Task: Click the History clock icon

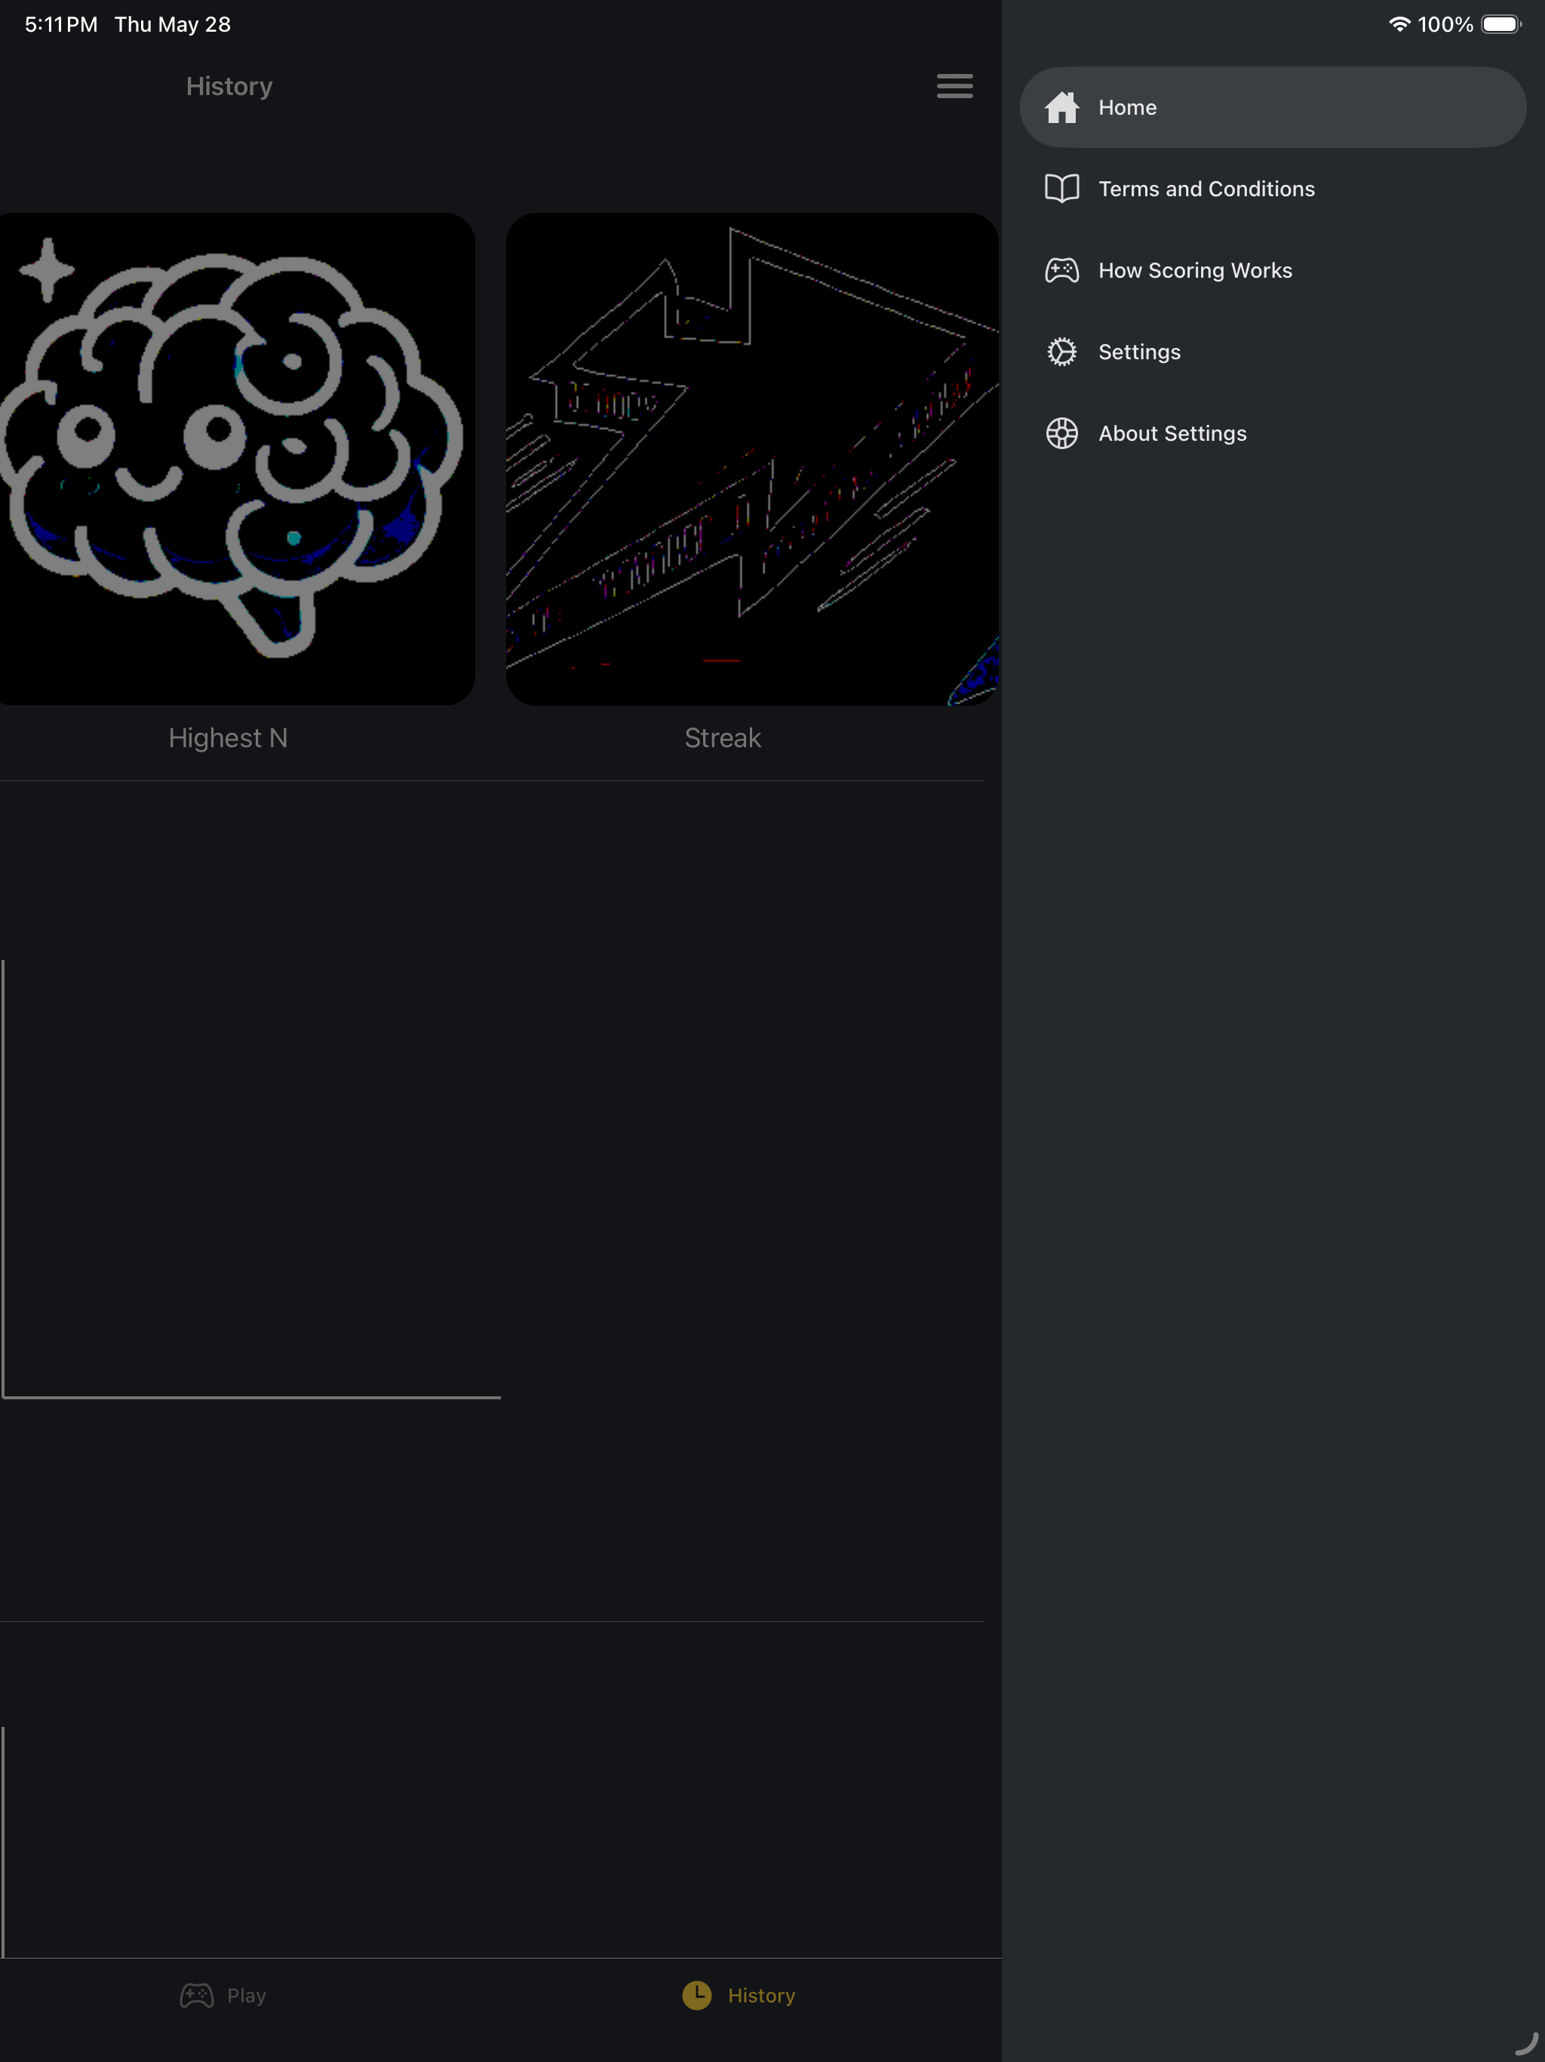Action: point(696,1996)
